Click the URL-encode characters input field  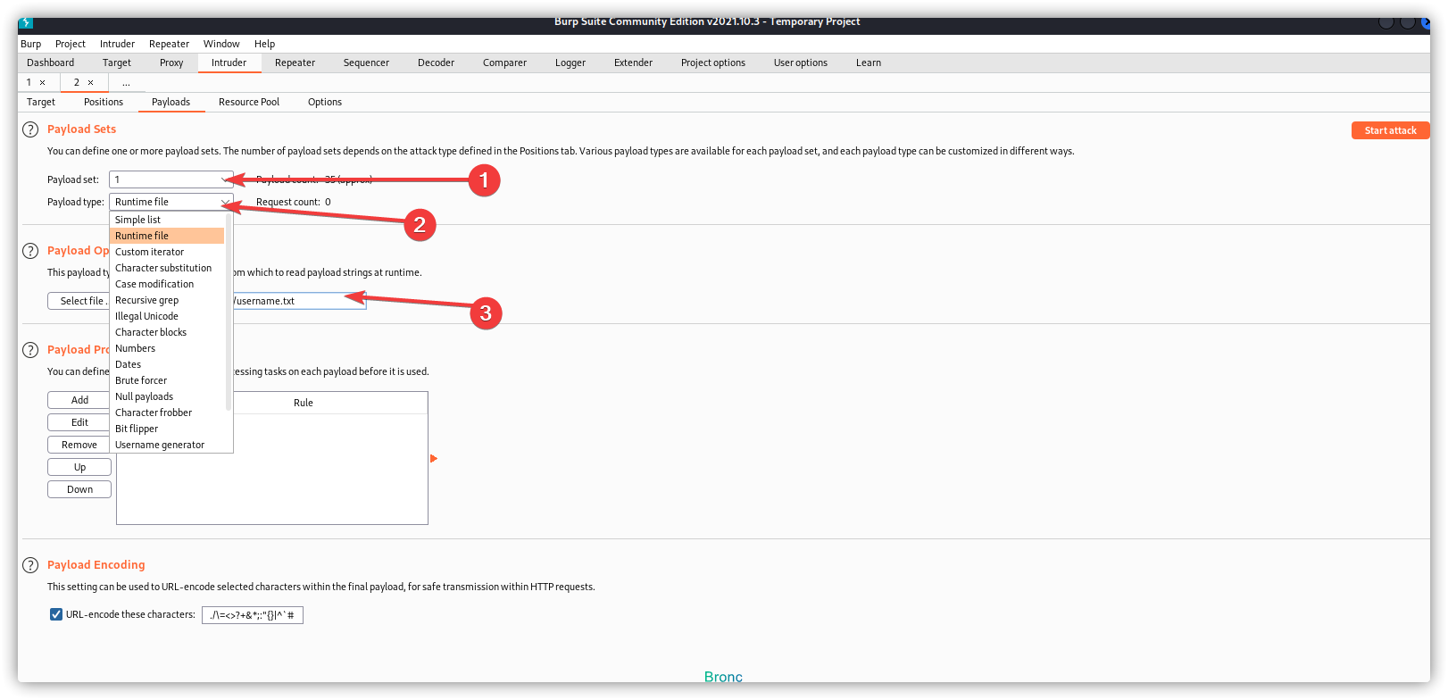tap(253, 615)
